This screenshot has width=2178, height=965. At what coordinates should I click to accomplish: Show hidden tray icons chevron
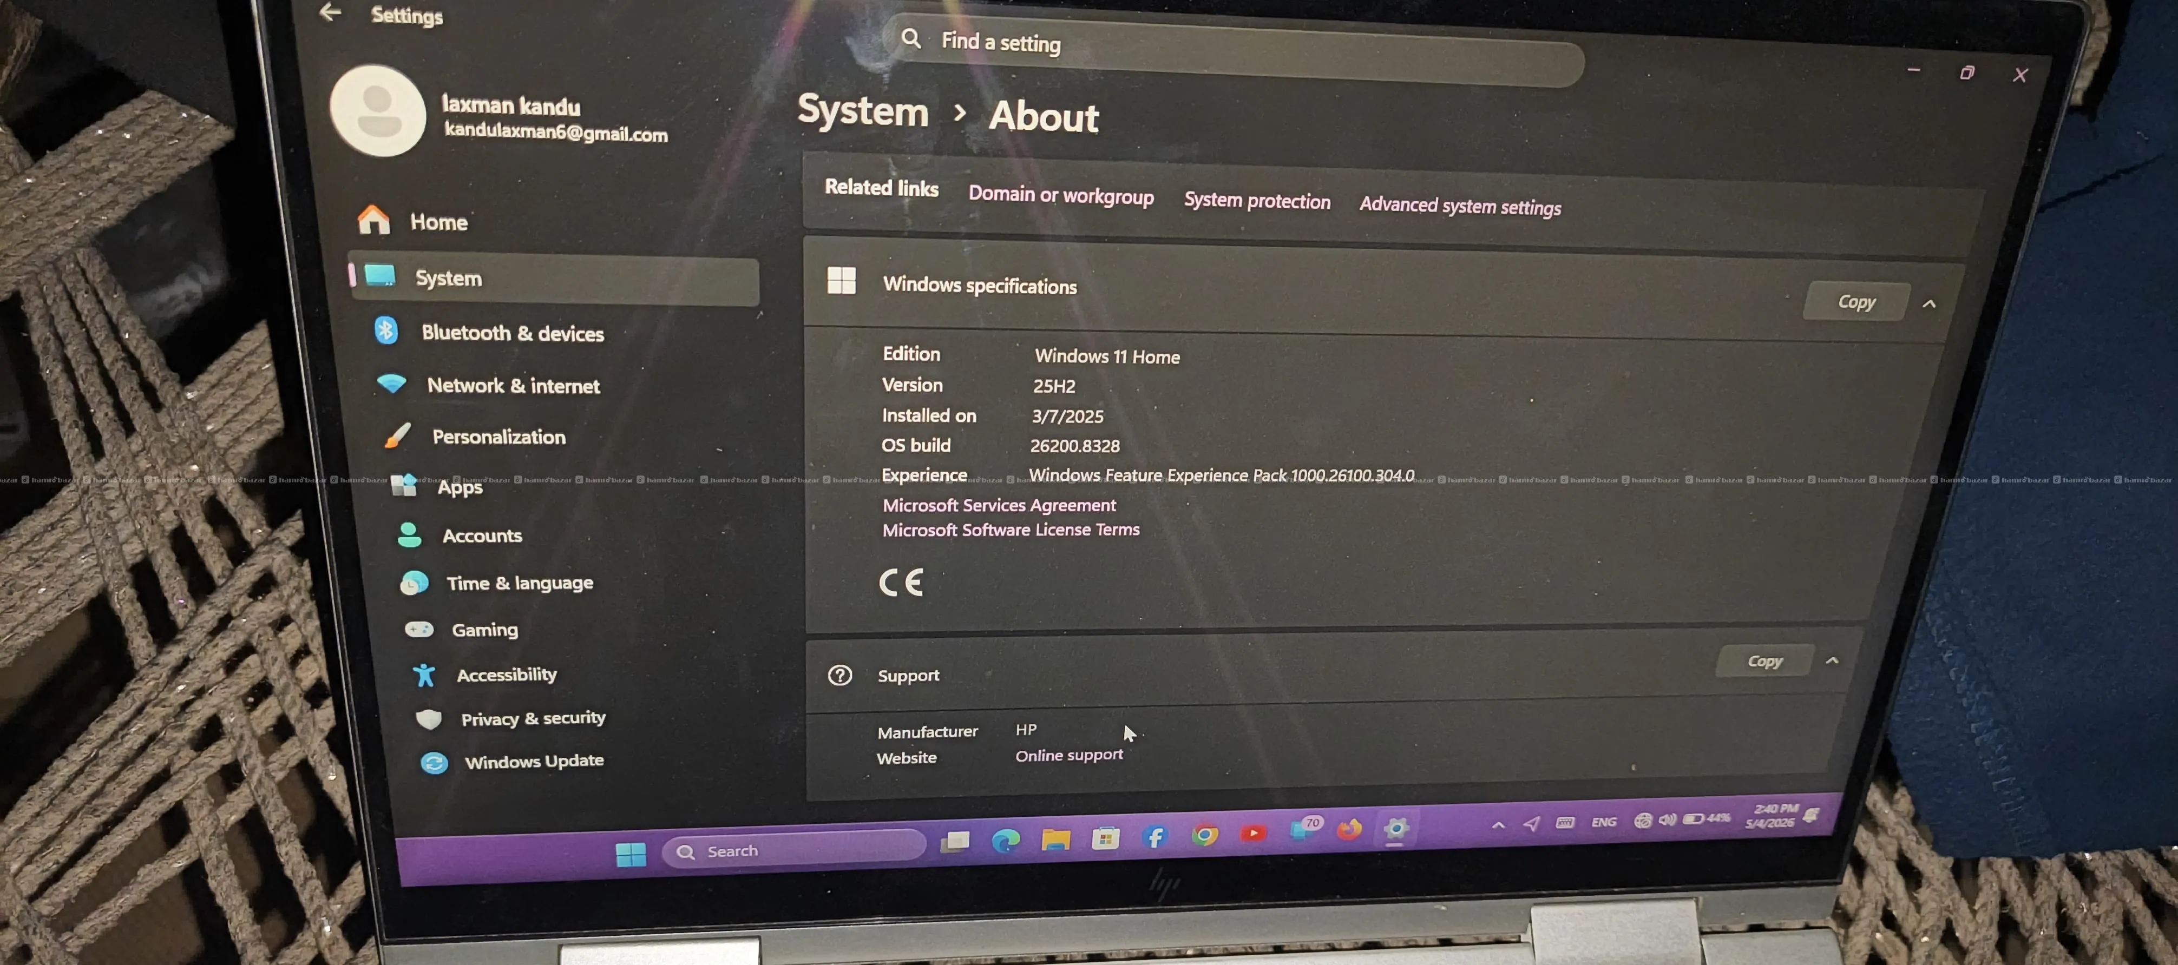pos(1497,825)
